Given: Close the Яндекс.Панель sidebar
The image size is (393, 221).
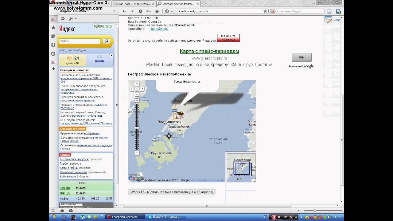Looking at the screenshot, I should [115, 11].
